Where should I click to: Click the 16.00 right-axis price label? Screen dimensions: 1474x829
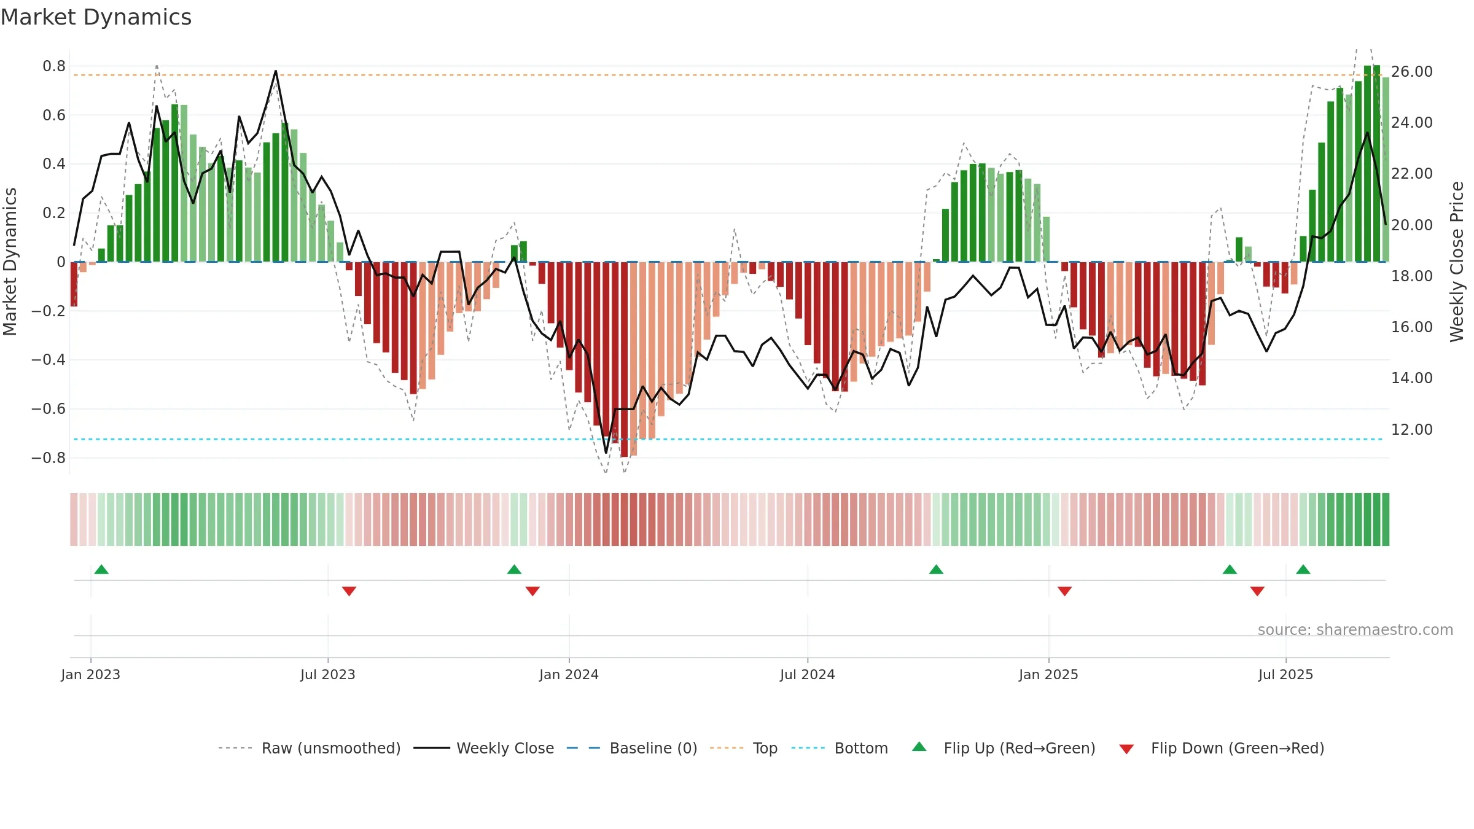[1412, 327]
